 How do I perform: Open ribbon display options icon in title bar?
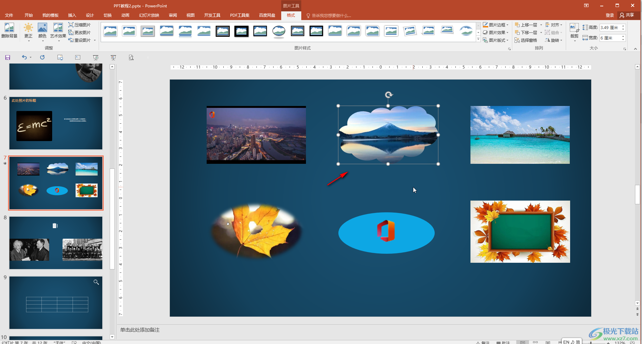(586, 5)
